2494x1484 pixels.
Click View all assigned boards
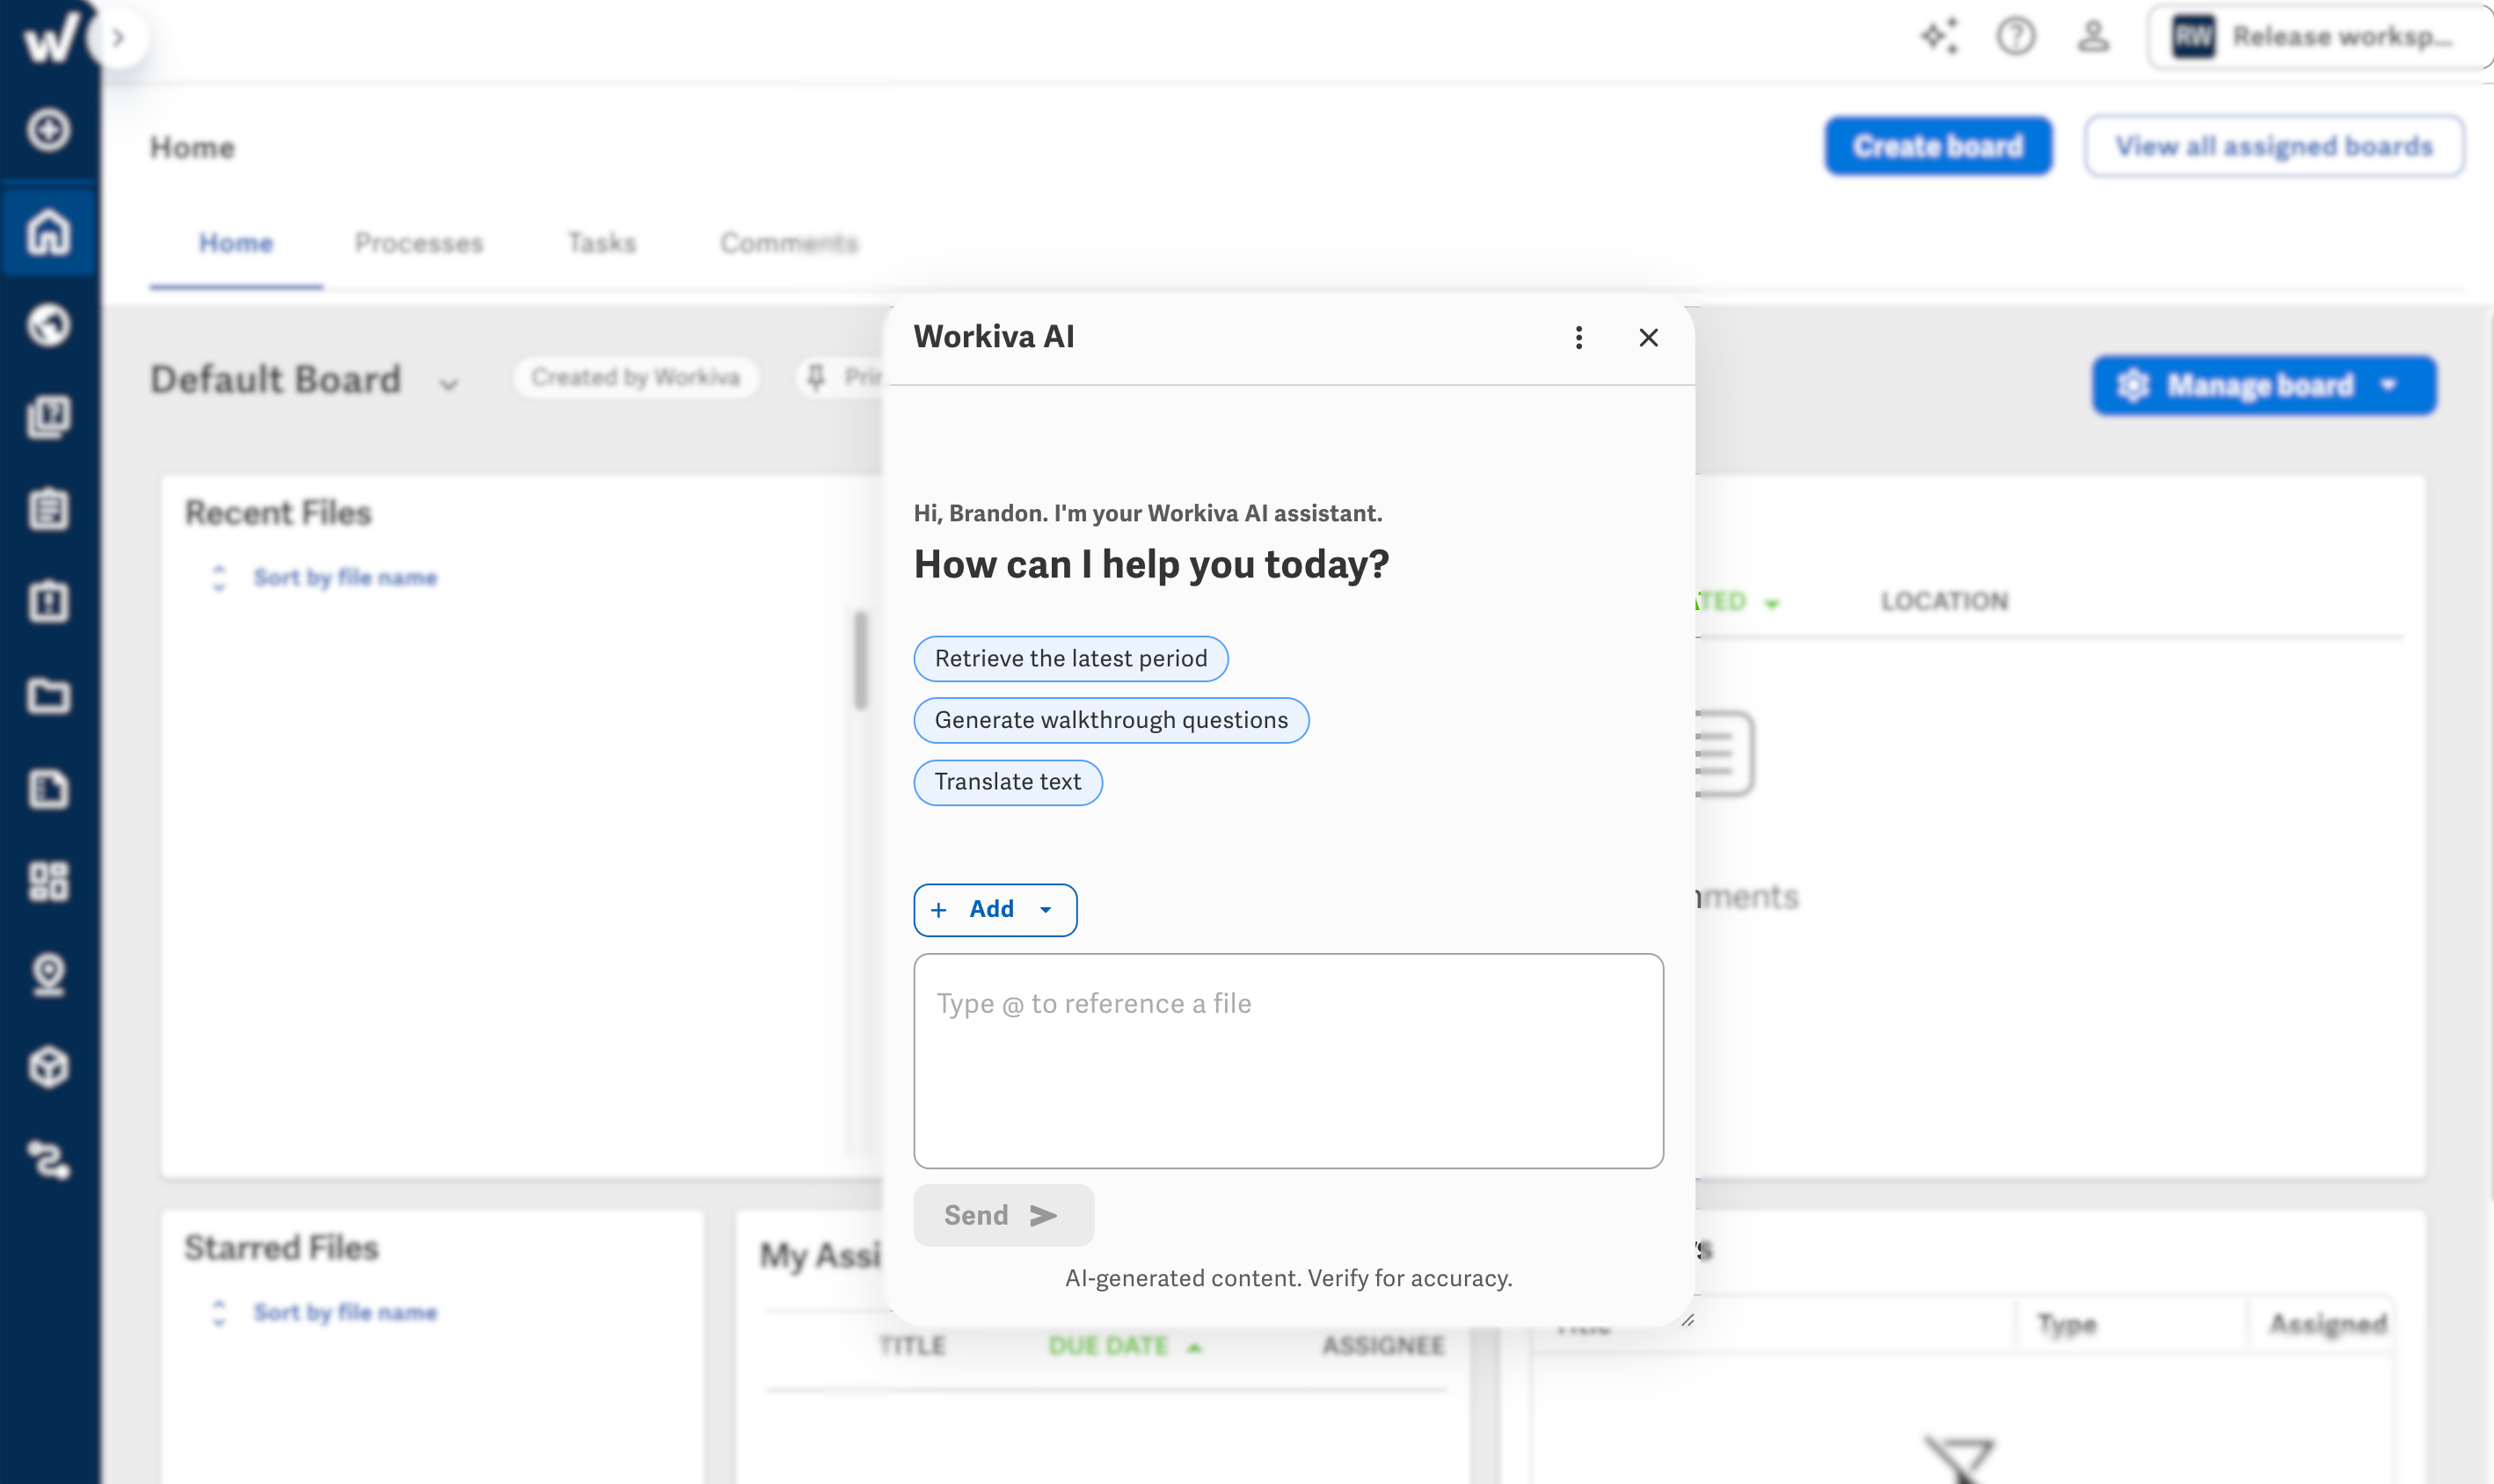[x=2274, y=146]
